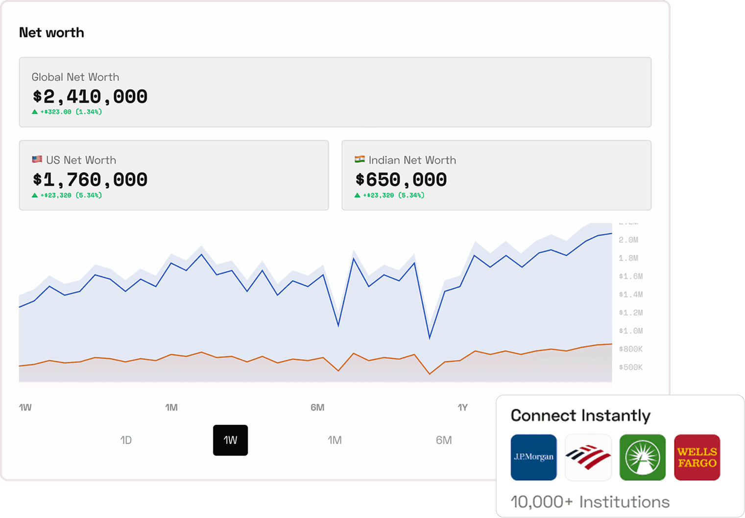Viewport: 745px width, 518px height.
Task: Select the Bank of America logo
Action: [588, 457]
